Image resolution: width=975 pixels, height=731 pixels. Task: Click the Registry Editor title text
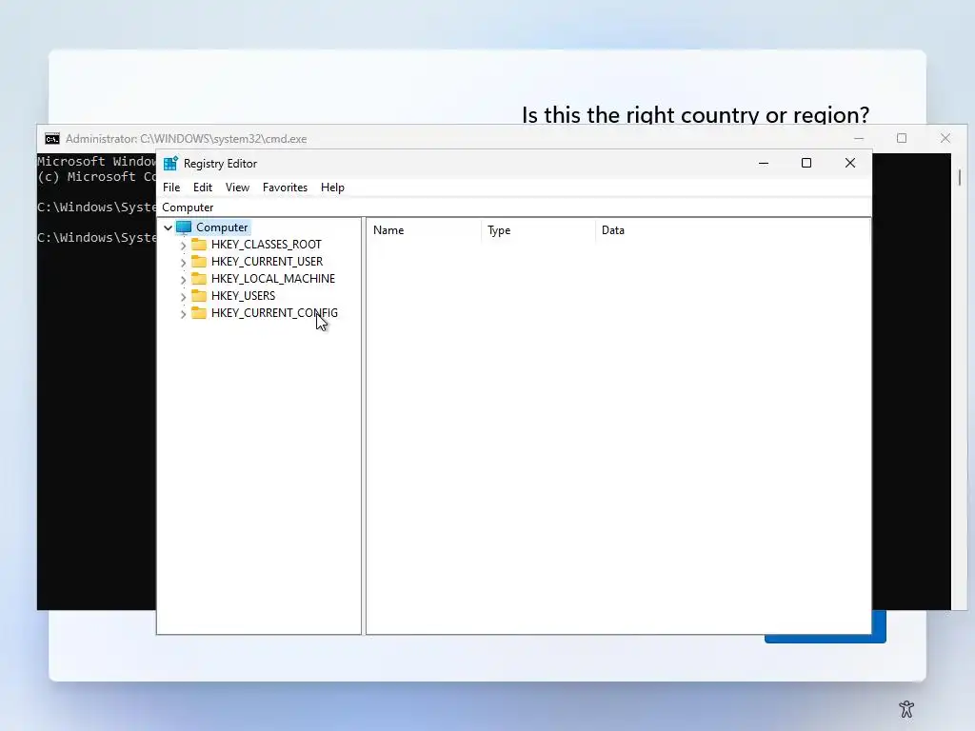220,164
